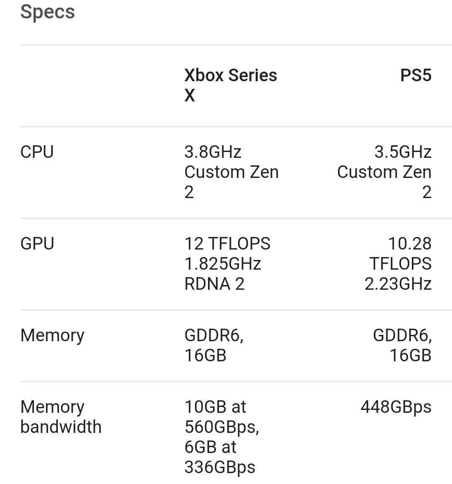
Task: Click the Memory row label
Action: (52, 335)
